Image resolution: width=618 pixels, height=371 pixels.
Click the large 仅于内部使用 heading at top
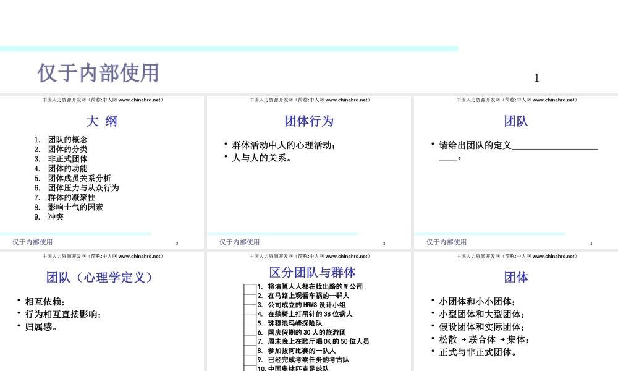click(98, 73)
